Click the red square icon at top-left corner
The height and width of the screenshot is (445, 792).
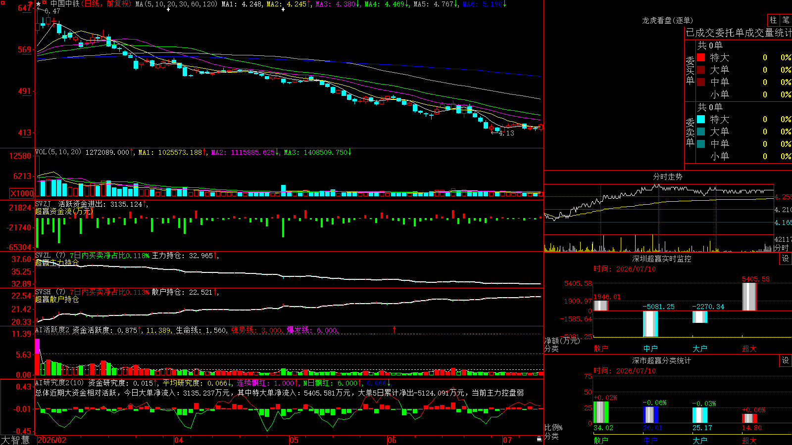click(2, 3)
